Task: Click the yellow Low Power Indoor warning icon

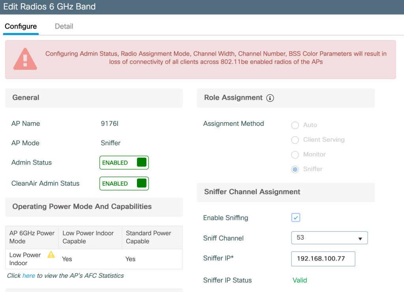Action: pyautogui.click(x=51, y=255)
